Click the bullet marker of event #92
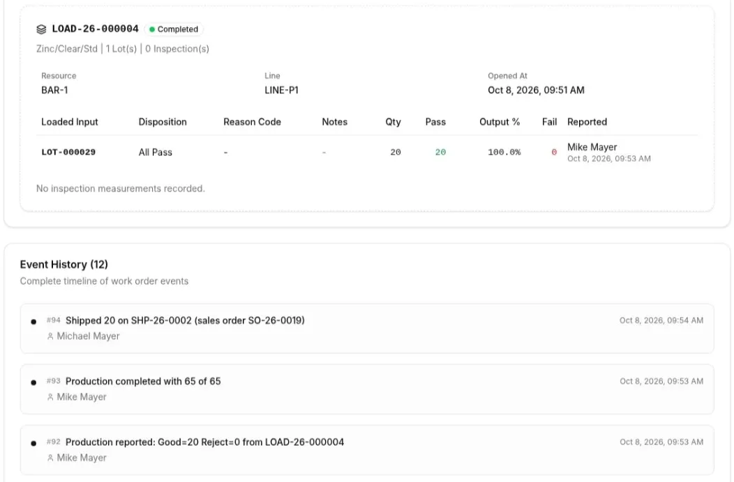This screenshot has height=482, width=734. tap(33, 443)
